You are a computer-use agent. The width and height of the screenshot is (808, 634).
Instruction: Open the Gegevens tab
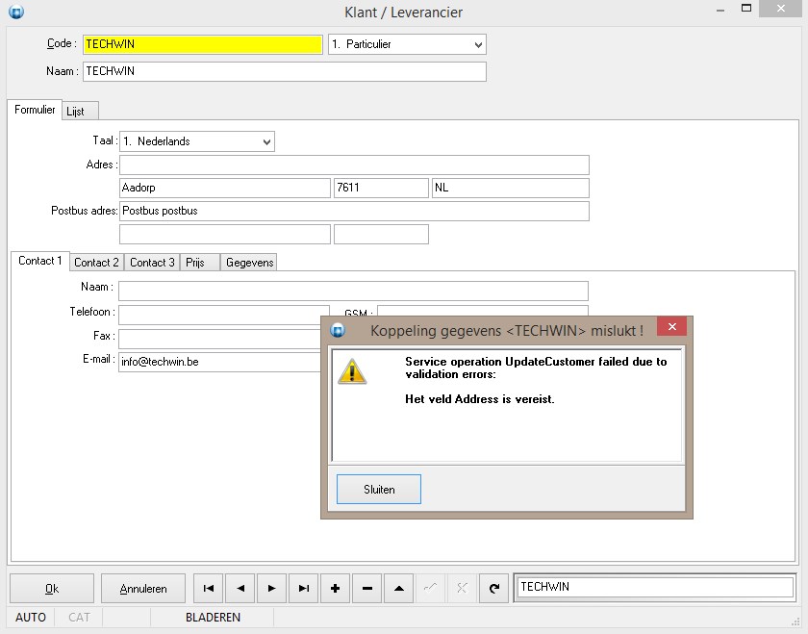[249, 263]
